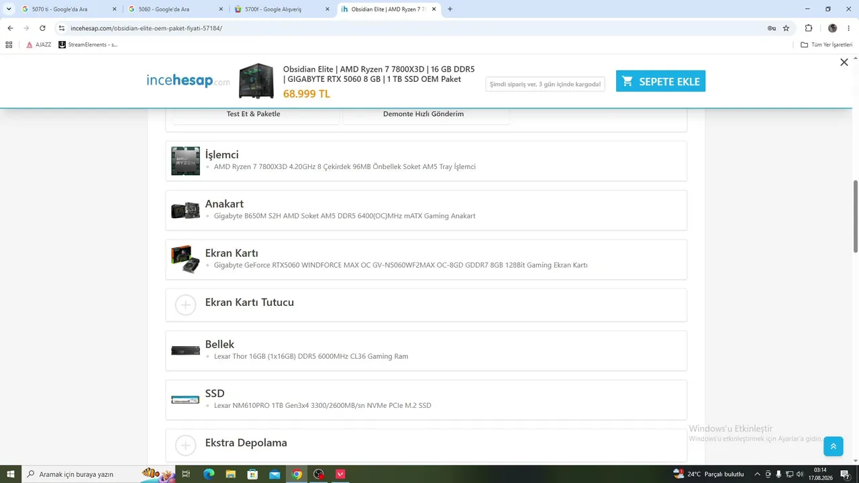Click the '68.999 TL' price text

pos(307,94)
